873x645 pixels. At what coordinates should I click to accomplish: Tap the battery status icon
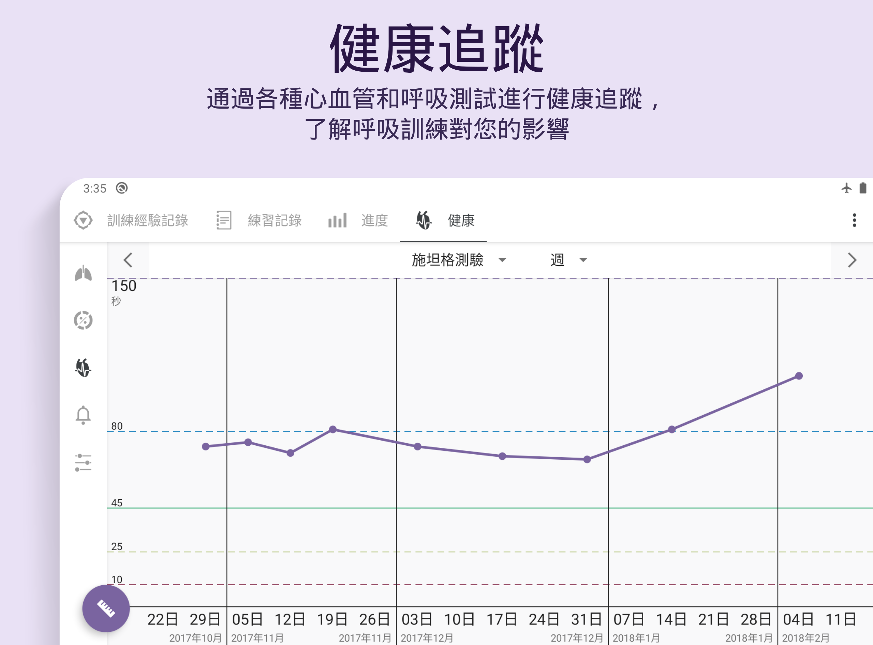tap(863, 188)
